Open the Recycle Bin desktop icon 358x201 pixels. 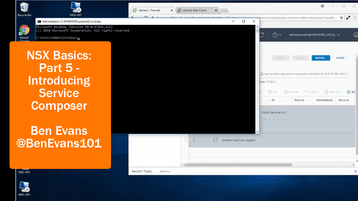pos(24,9)
